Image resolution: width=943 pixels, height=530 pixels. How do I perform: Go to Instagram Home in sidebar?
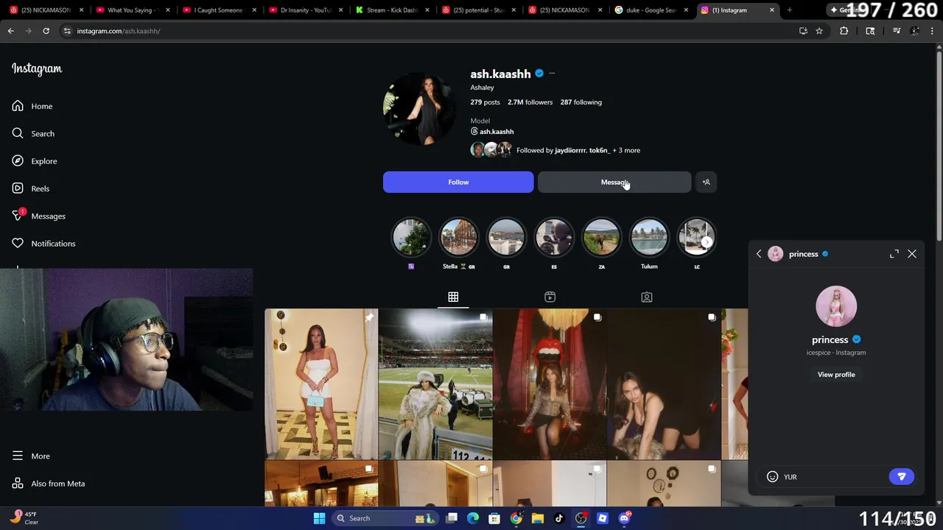[x=32, y=106]
